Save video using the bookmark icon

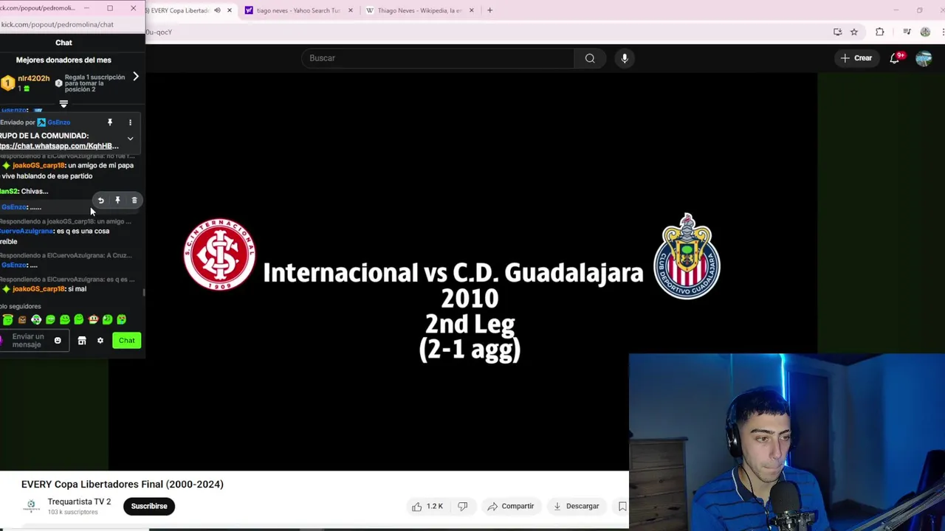[622, 506]
